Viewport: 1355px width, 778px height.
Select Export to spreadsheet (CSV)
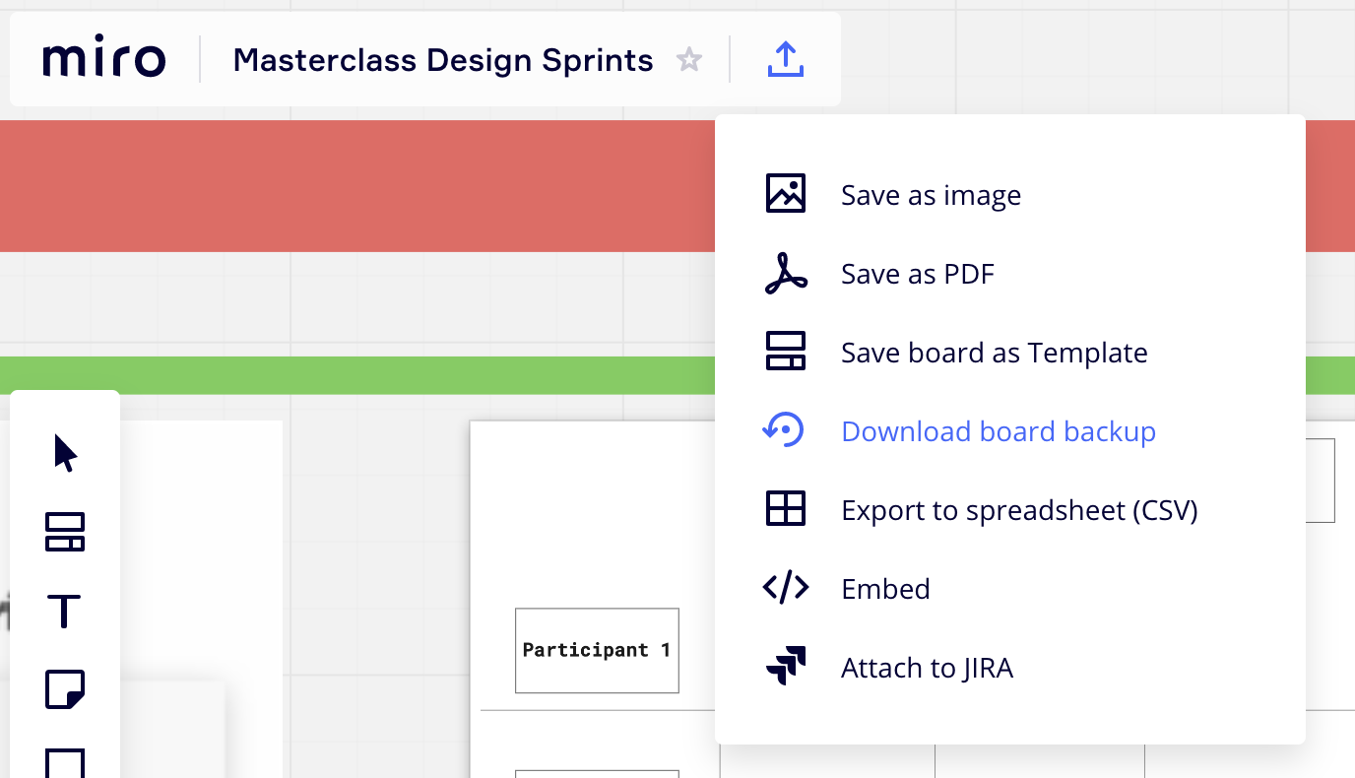(x=1019, y=510)
